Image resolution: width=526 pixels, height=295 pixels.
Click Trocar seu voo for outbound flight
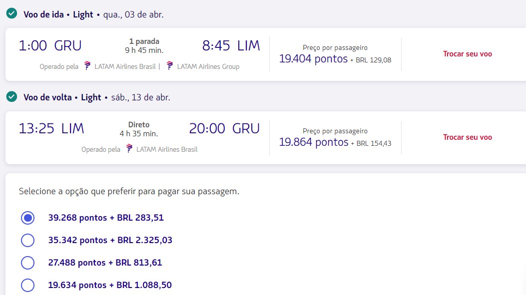coord(467,54)
